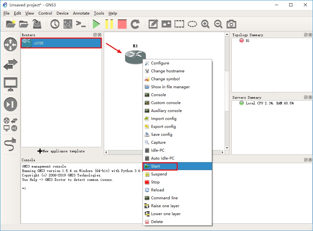Choose Capture in the context menu
The width and height of the screenshot is (313, 231).
click(x=177, y=142)
